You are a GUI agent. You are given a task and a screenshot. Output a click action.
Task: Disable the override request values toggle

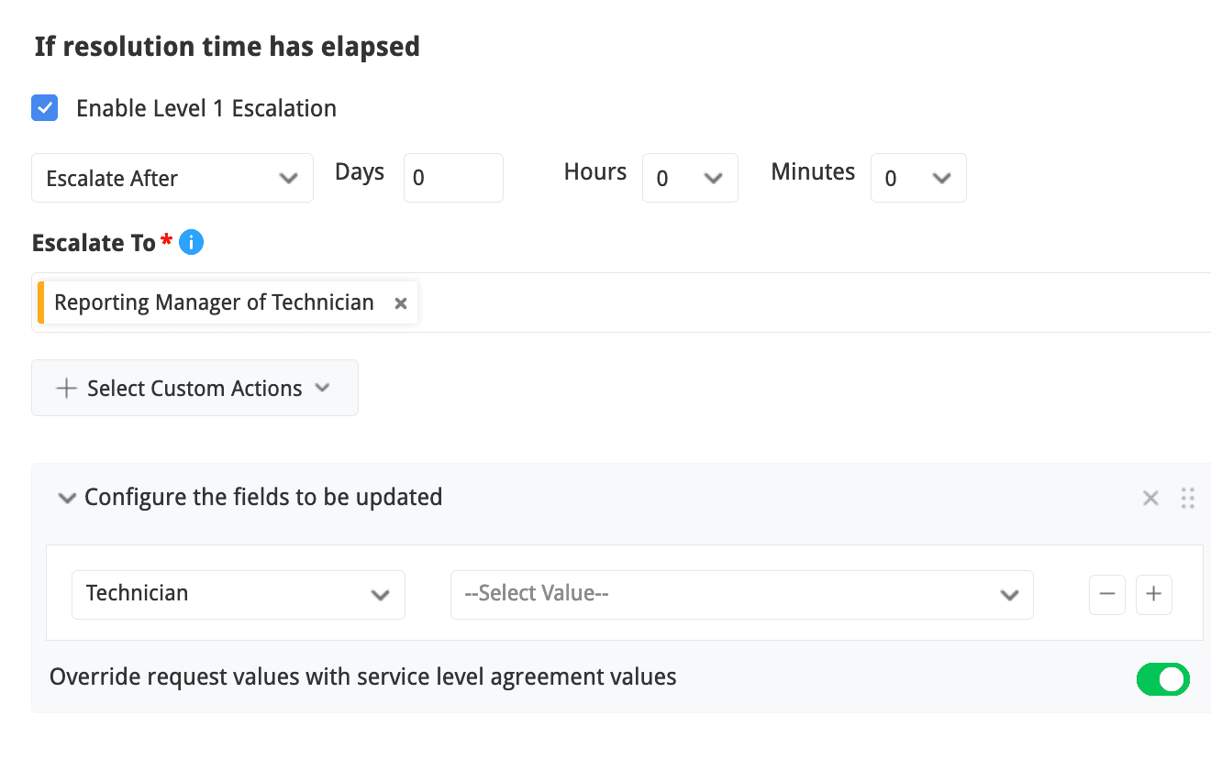[1162, 679]
